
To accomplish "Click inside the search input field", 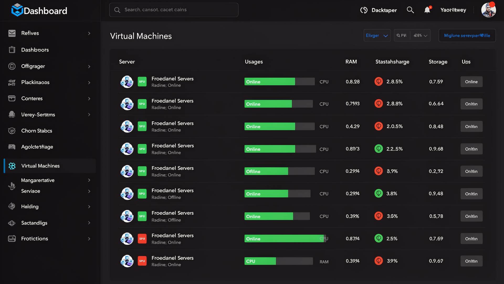I will pos(174,10).
